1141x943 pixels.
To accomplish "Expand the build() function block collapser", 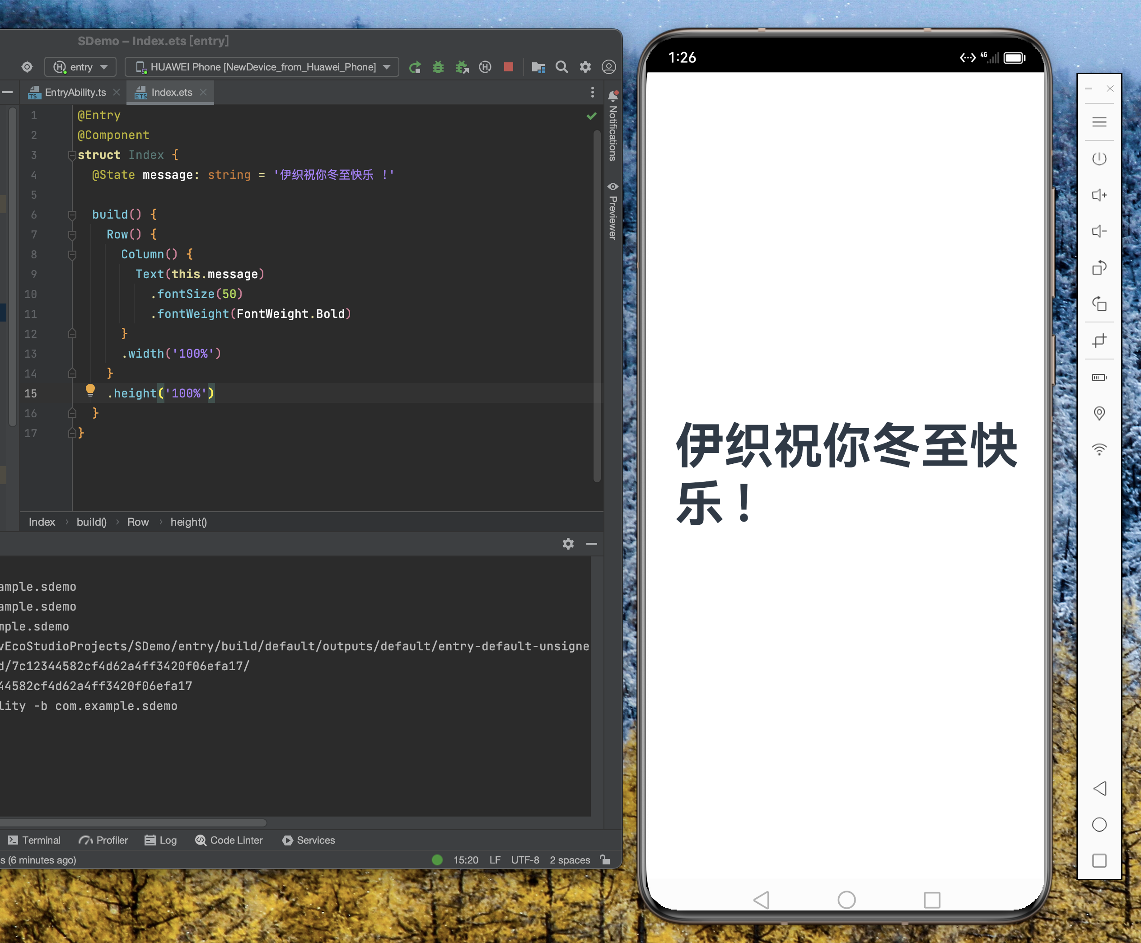I will tap(71, 213).
